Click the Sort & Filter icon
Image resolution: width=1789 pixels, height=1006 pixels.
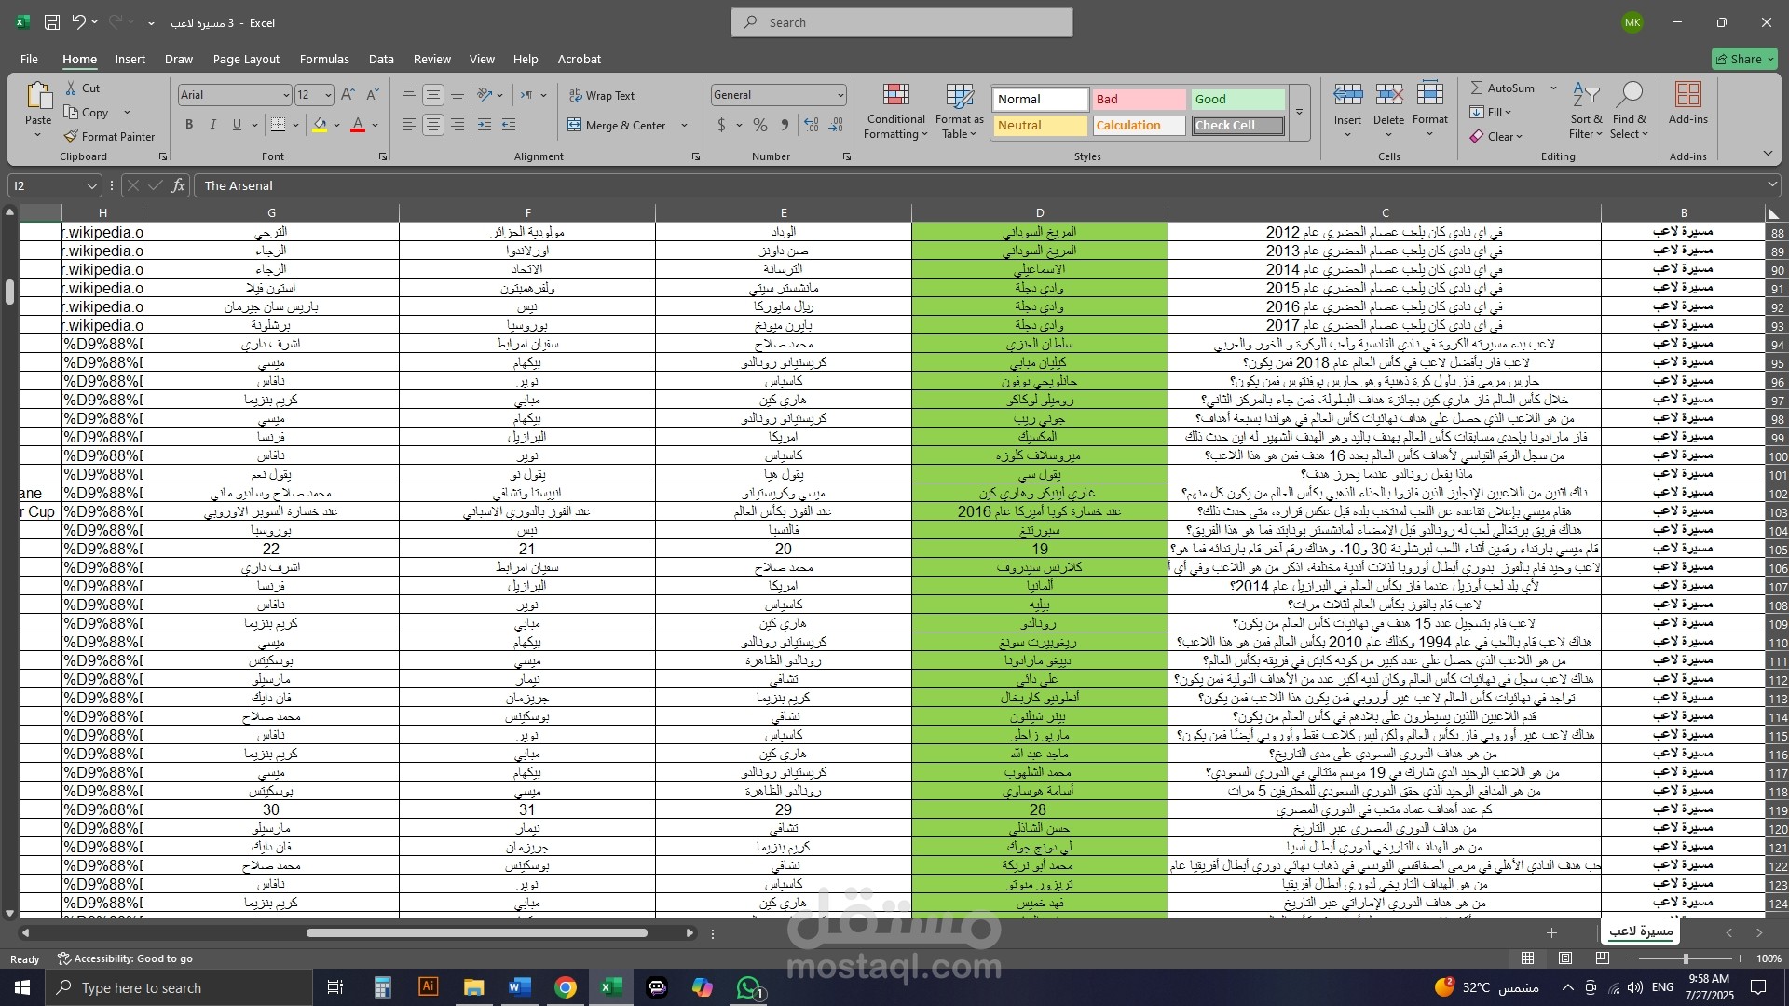1585,95
